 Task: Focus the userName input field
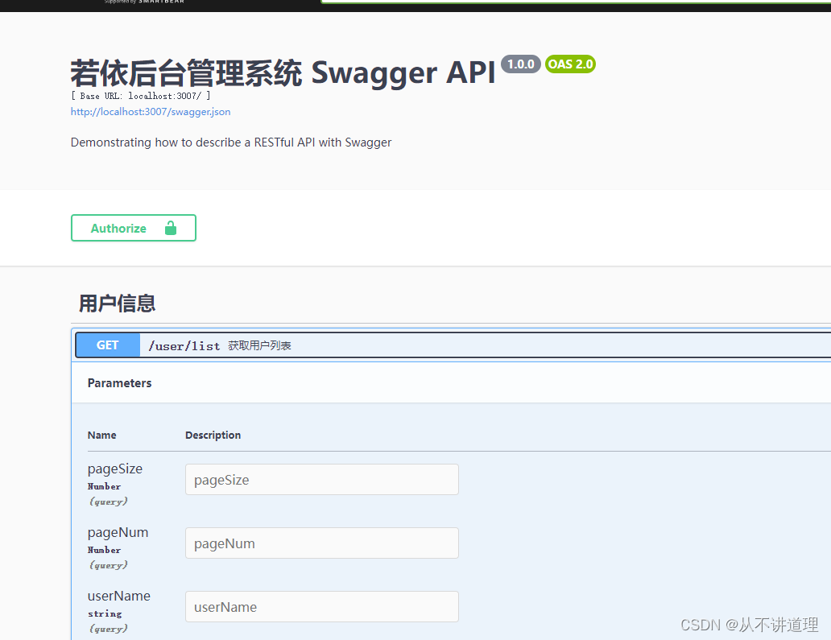pyautogui.click(x=322, y=607)
